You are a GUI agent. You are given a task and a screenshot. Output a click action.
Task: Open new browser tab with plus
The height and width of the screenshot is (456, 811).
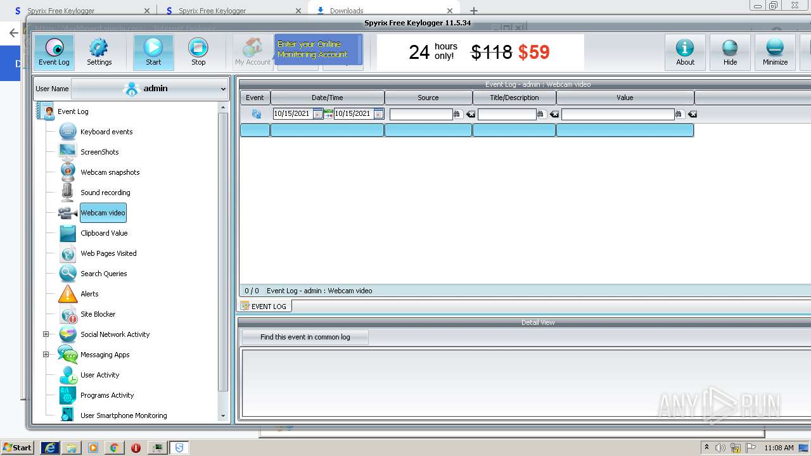click(x=473, y=11)
